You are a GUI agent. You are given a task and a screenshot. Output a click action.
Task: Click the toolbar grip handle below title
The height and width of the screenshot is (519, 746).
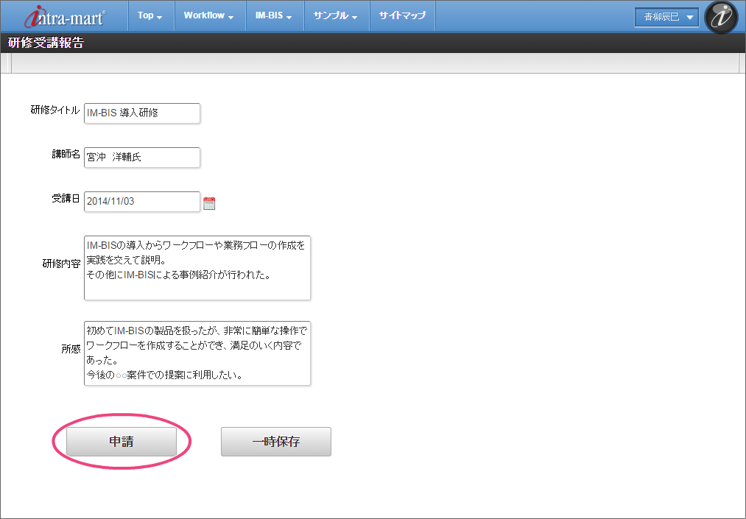(x=10, y=64)
